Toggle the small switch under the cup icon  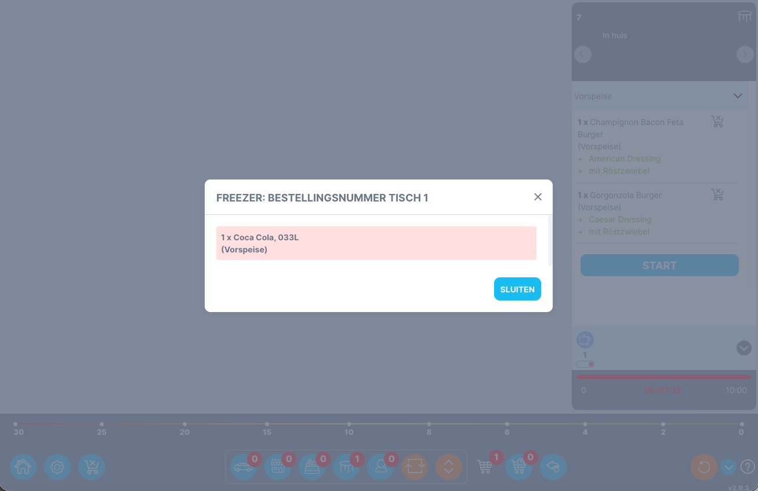pos(585,364)
